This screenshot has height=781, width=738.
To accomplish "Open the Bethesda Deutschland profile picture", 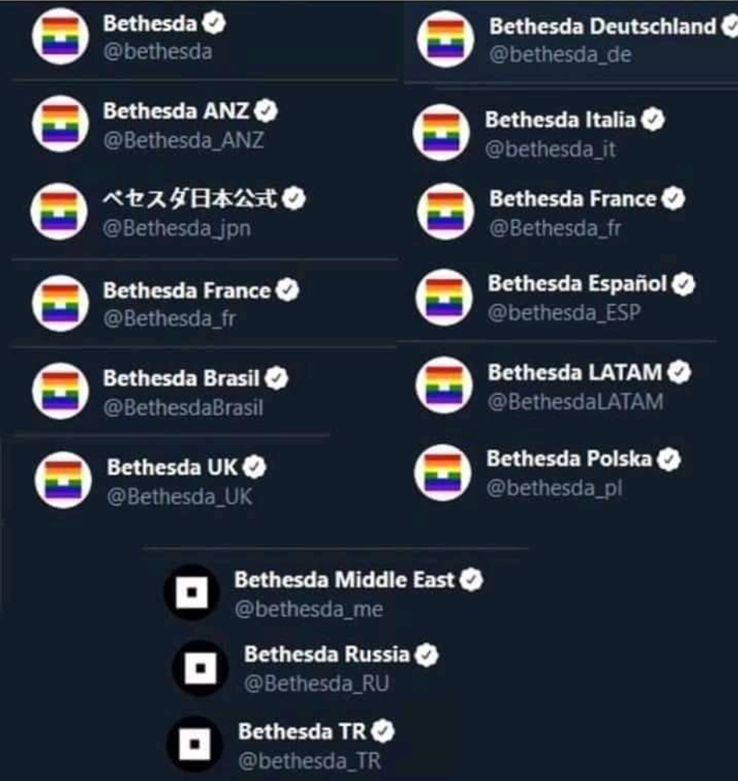I will pos(446,40).
